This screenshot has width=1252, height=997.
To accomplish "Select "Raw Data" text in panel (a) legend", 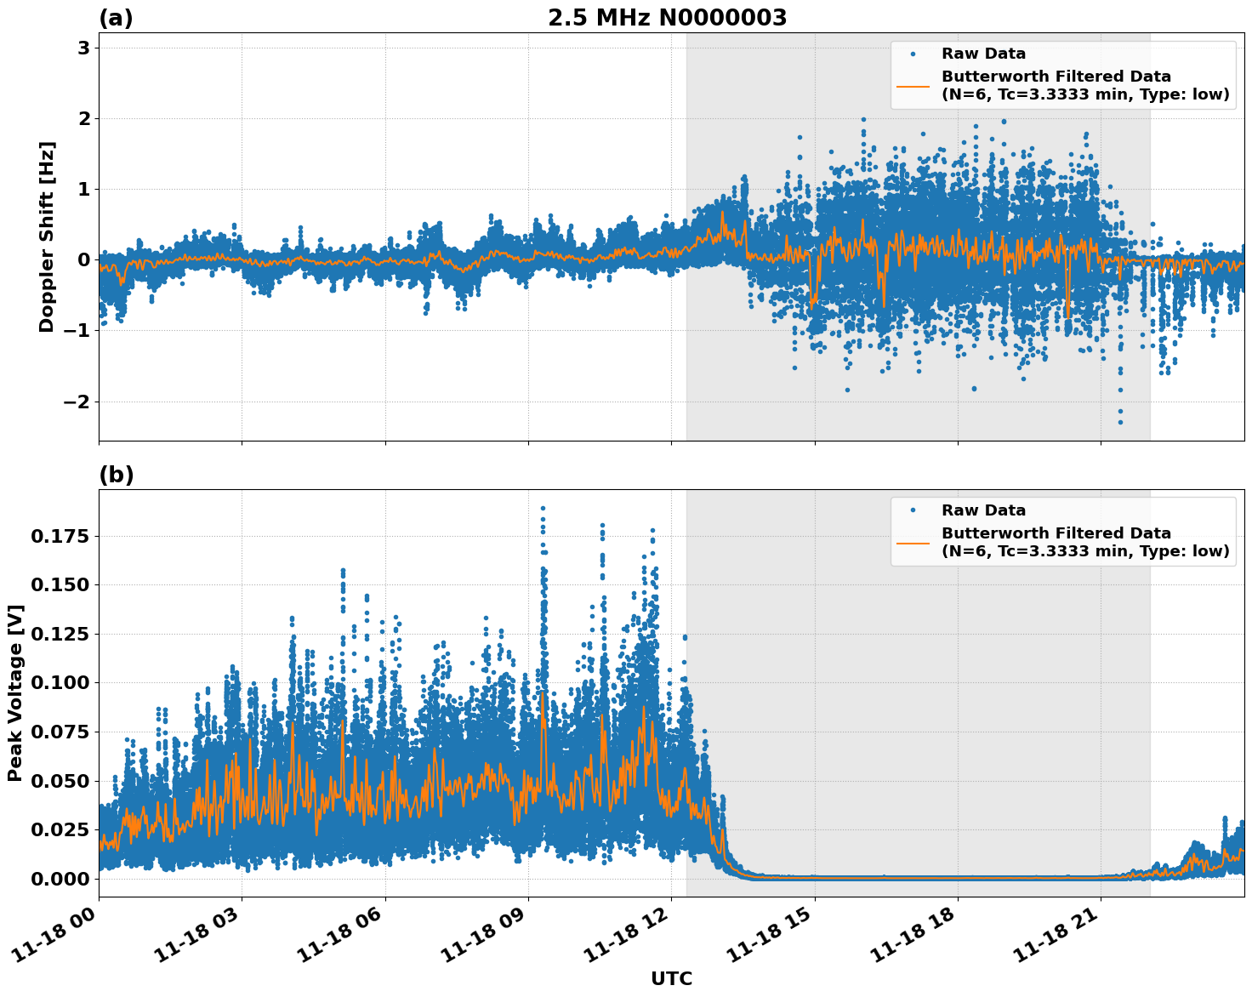I will pos(983,54).
